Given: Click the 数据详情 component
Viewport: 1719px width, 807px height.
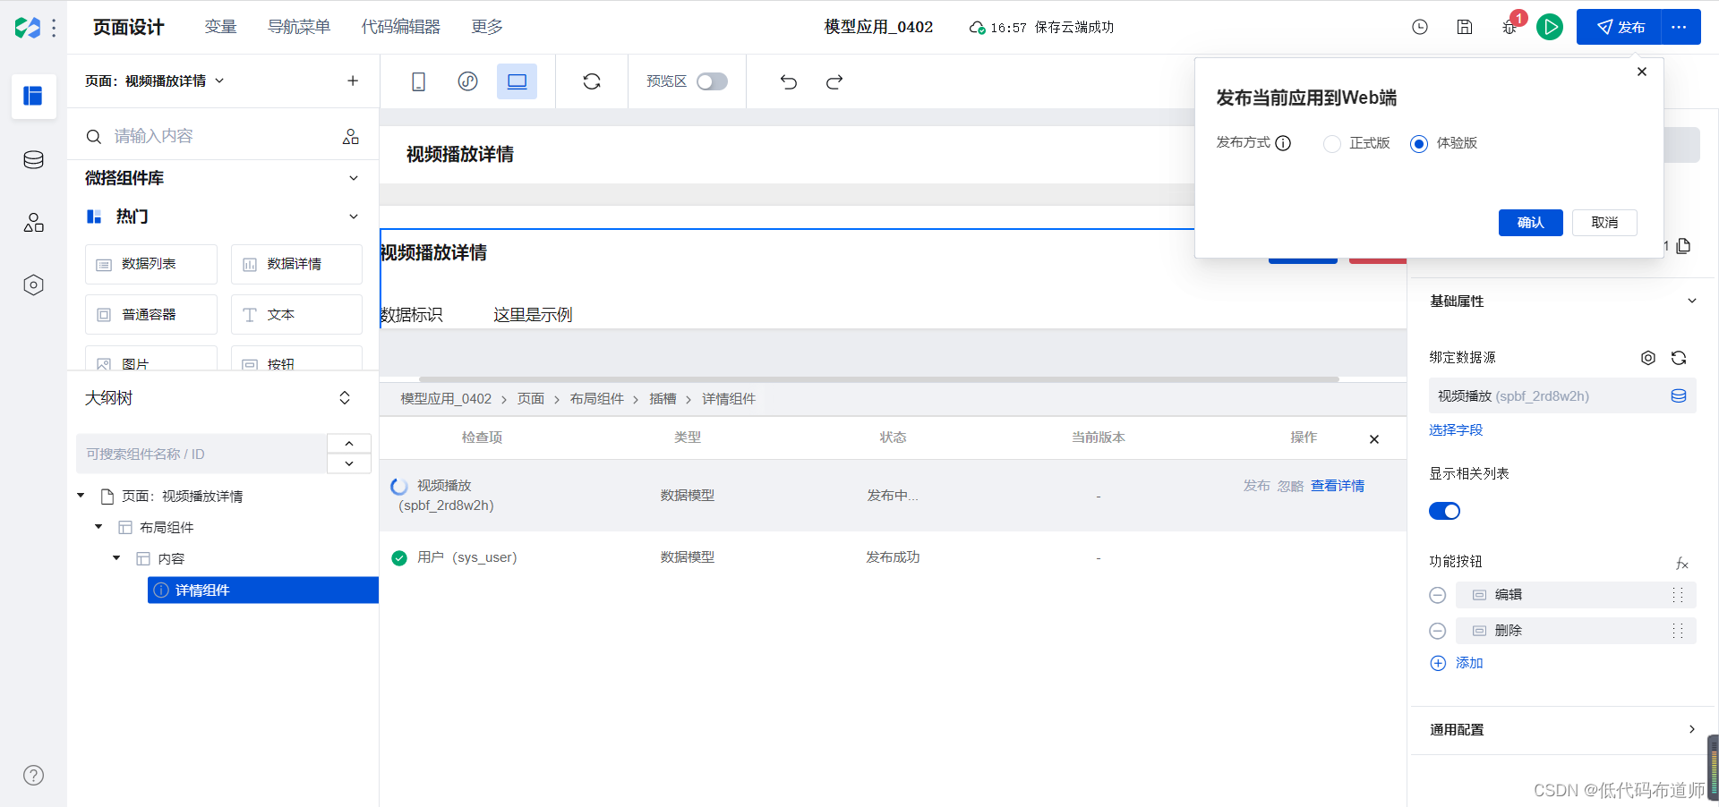Looking at the screenshot, I should point(296,265).
